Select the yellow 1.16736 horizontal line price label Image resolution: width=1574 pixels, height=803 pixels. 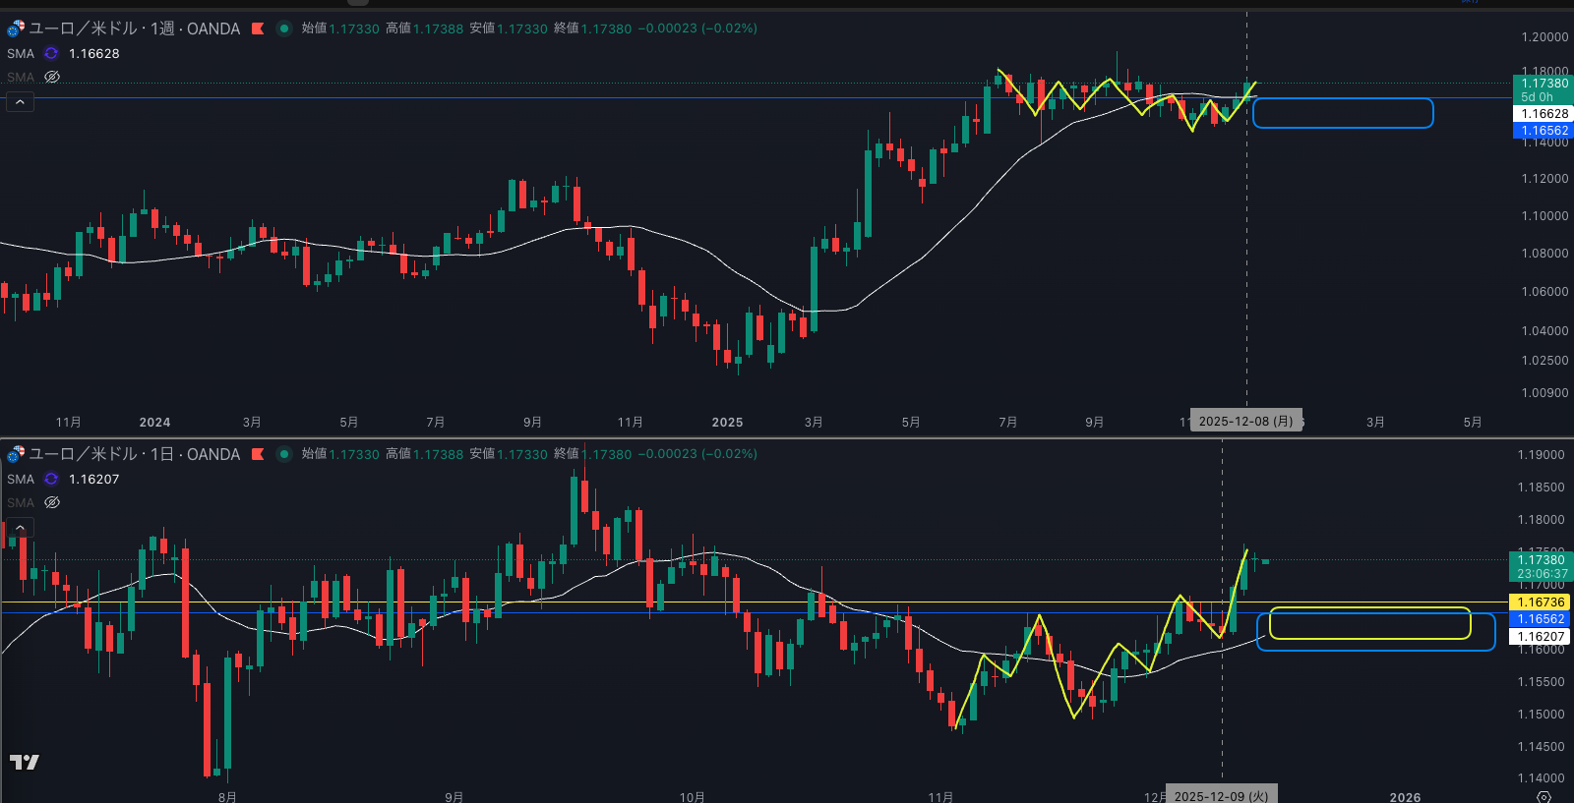click(1541, 602)
